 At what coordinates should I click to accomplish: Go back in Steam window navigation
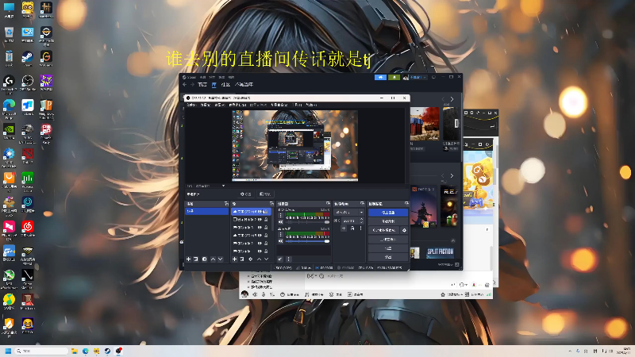(x=185, y=85)
